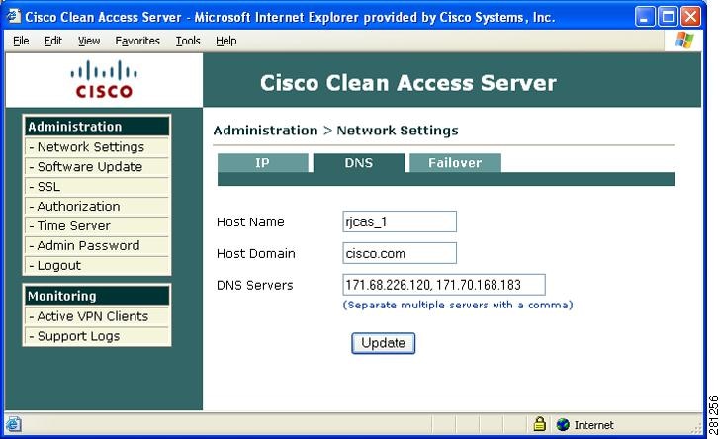Open Software Update page

point(97,167)
